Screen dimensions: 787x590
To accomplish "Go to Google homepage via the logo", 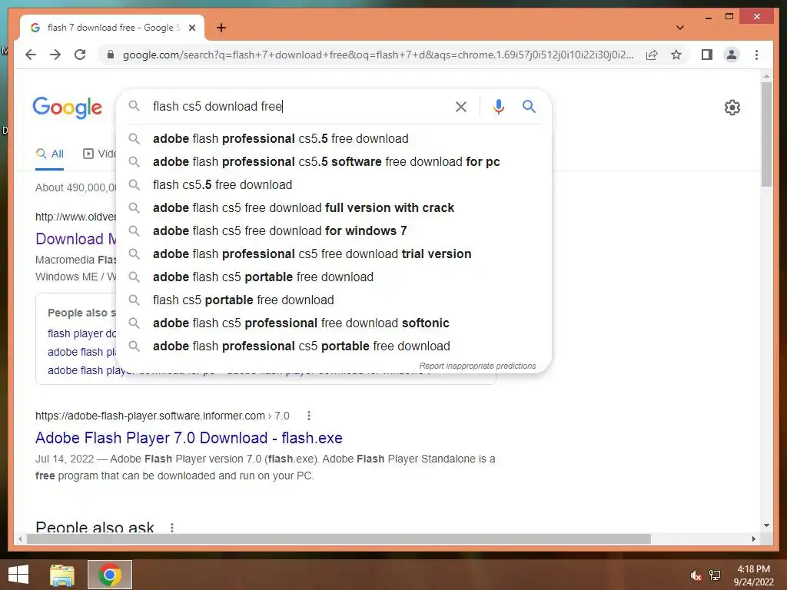I will (68, 108).
